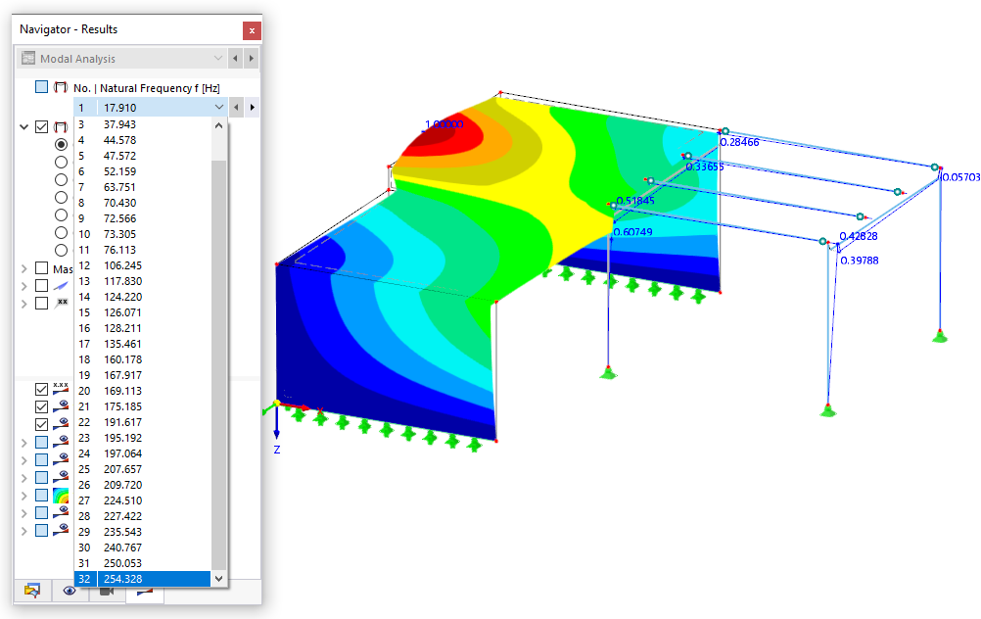
Task: Open the Modal Analysis dropdown
Action: (x=217, y=58)
